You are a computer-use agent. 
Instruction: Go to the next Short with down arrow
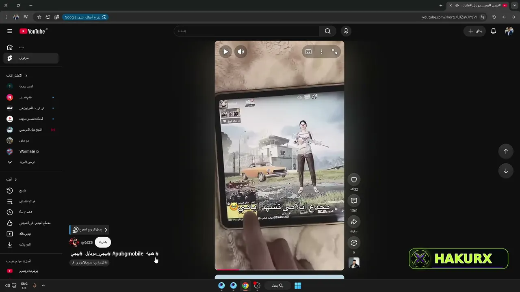point(506,171)
